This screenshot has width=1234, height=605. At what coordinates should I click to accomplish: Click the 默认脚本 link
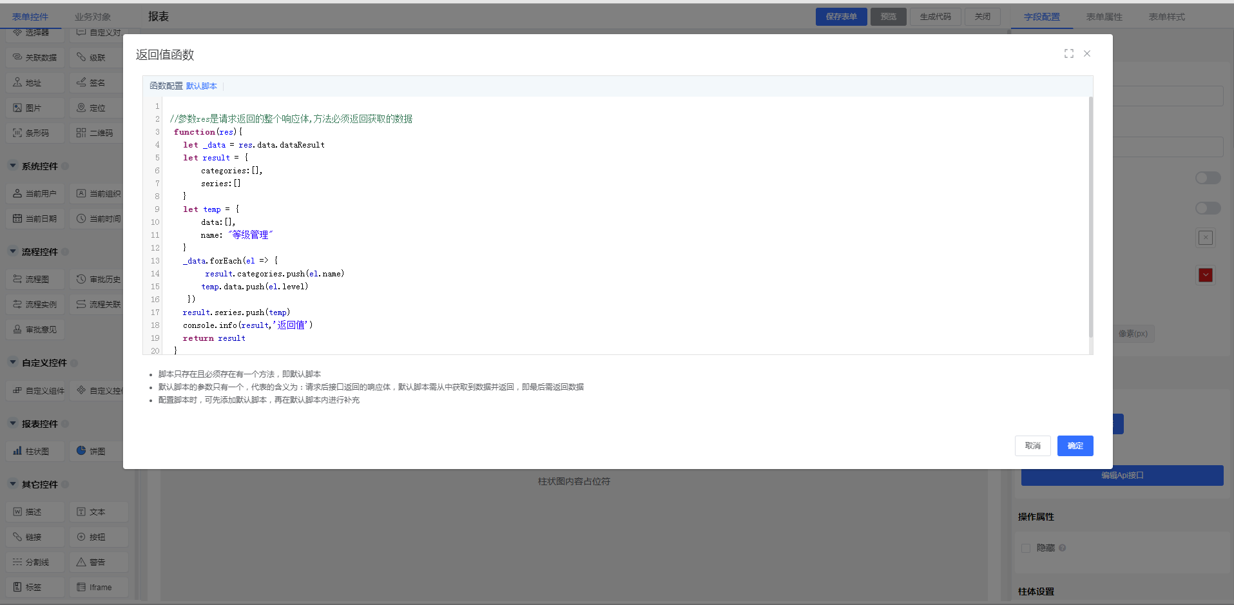(x=201, y=86)
